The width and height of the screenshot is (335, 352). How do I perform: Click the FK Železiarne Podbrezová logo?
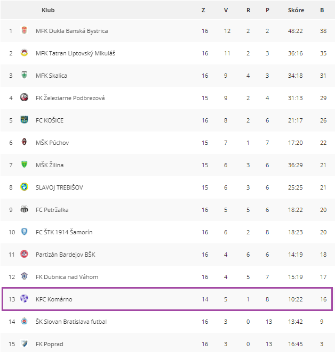[24, 97]
